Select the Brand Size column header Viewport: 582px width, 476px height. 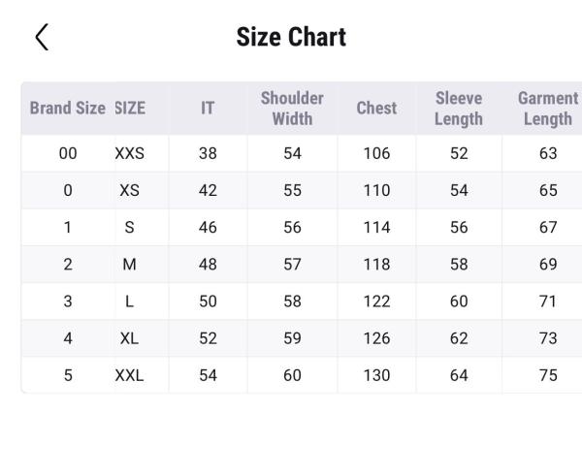(67, 108)
